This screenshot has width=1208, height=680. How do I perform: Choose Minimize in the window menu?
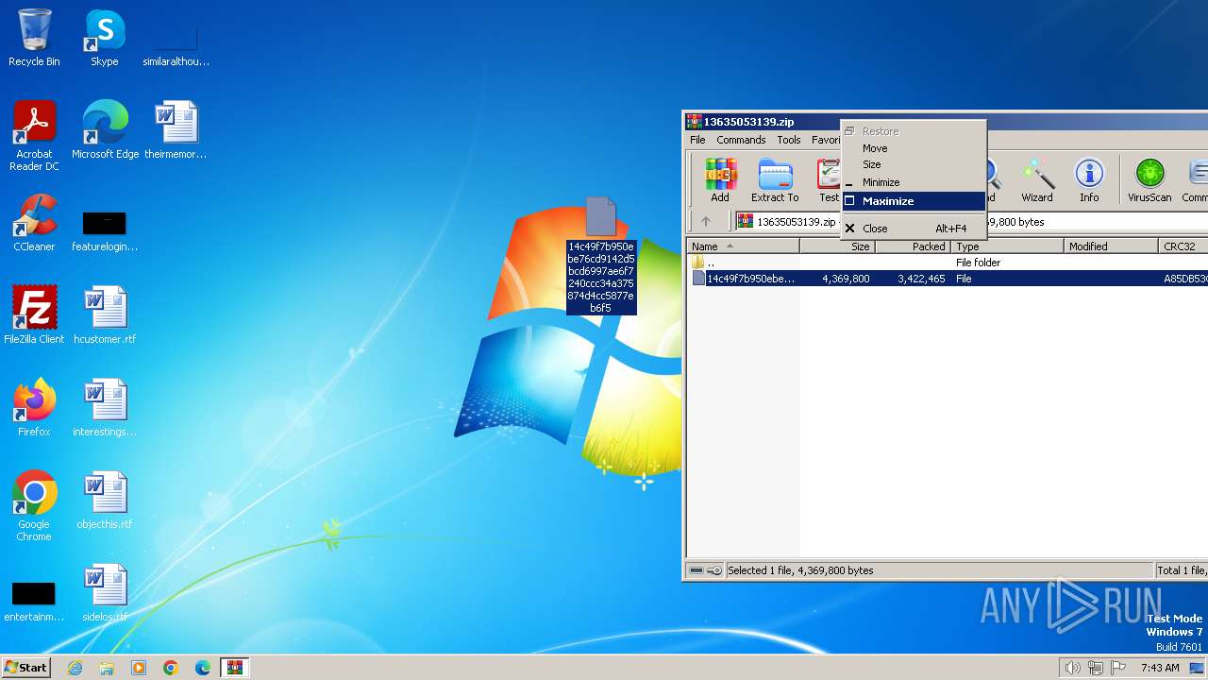click(914, 182)
